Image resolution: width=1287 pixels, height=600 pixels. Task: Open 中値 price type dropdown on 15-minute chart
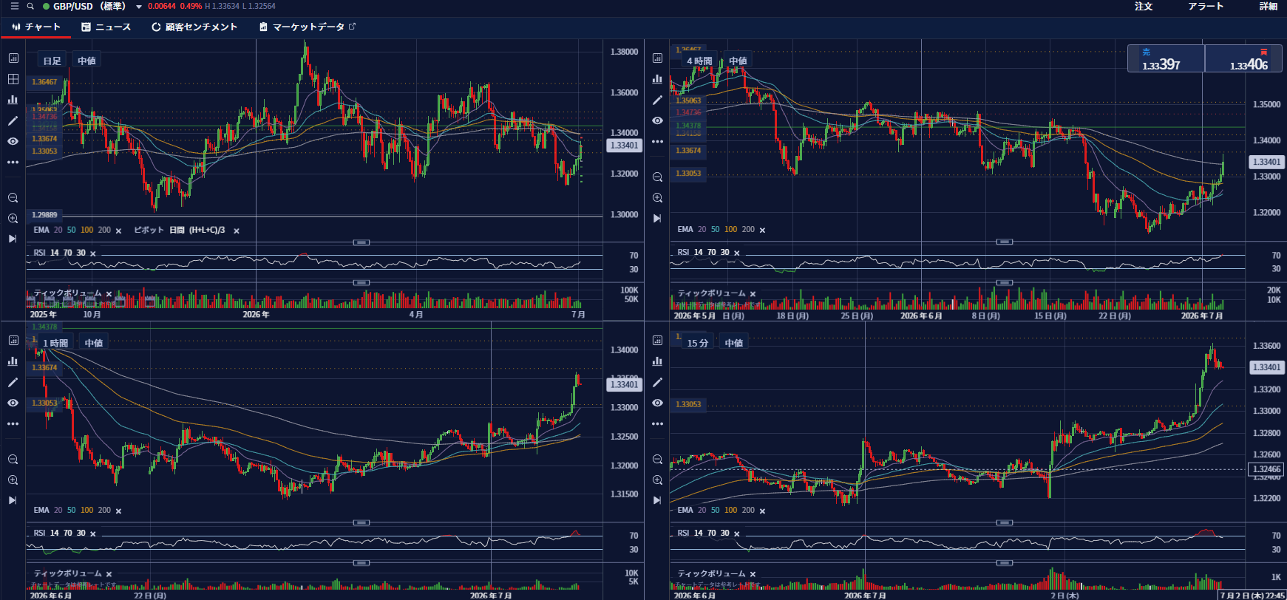[734, 343]
